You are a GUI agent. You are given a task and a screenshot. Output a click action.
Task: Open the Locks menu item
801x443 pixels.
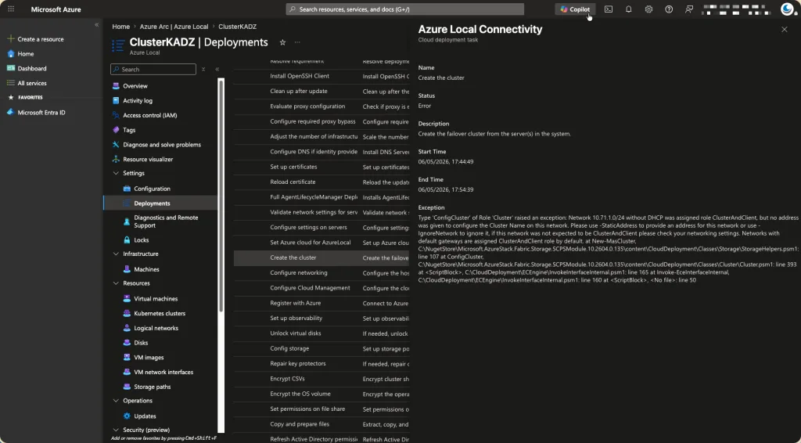click(141, 240)
